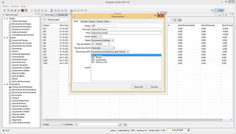The width and height of the screenshot is (236, 134).
Task: Click the magnifier search icon
Action: (121, 124)
